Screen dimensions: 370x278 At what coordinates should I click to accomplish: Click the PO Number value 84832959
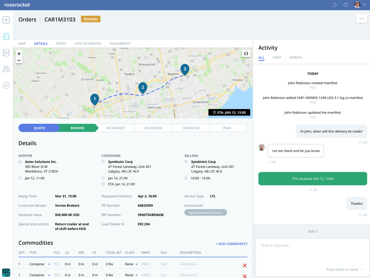[x=145, y=205]
